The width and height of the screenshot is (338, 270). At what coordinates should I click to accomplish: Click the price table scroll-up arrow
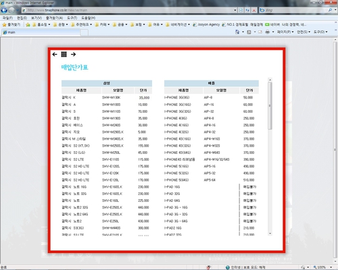tap(270, 80)
